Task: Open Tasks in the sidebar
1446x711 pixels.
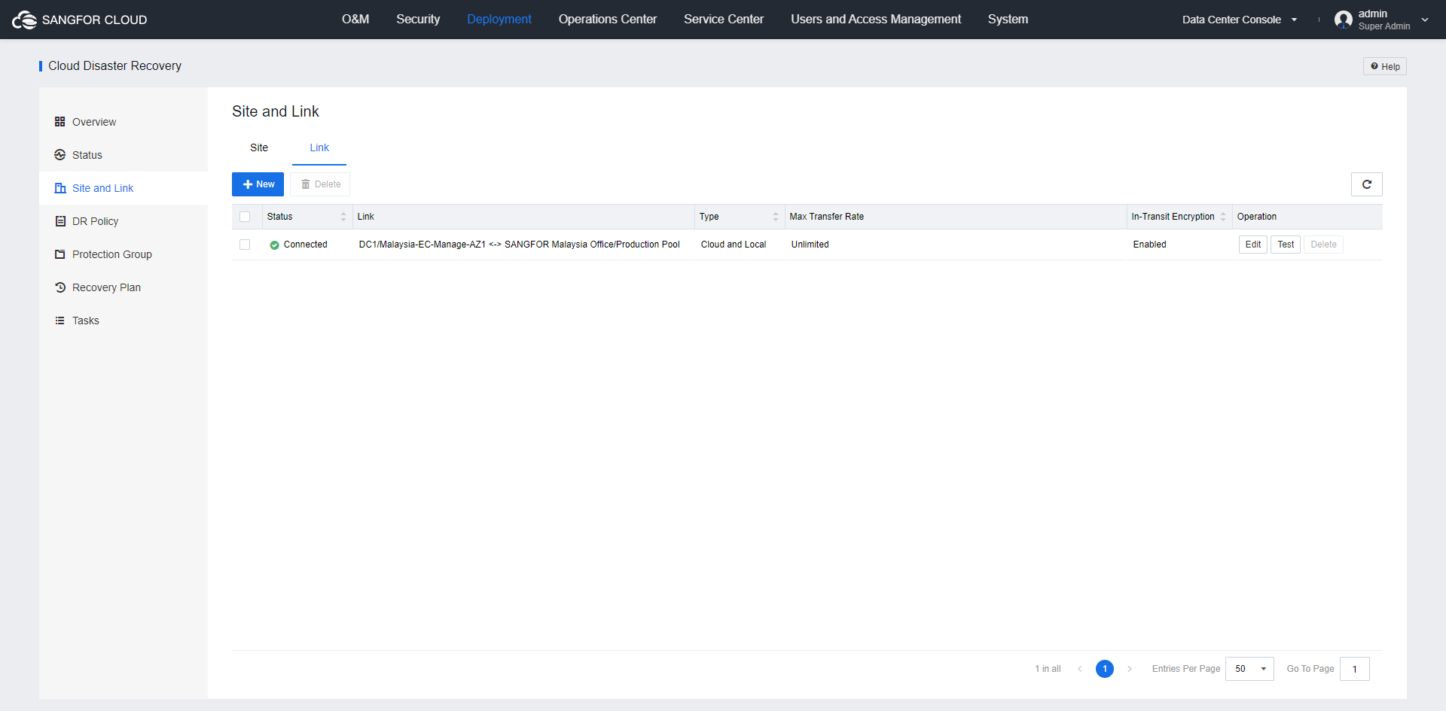Action: coord(124,321)
